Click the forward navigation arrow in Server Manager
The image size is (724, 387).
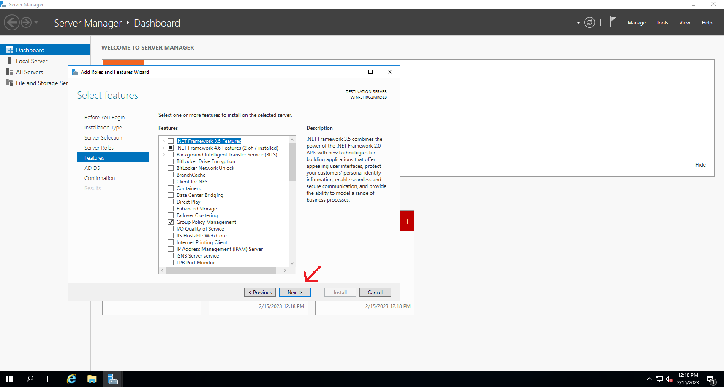(x=26, y=22)
